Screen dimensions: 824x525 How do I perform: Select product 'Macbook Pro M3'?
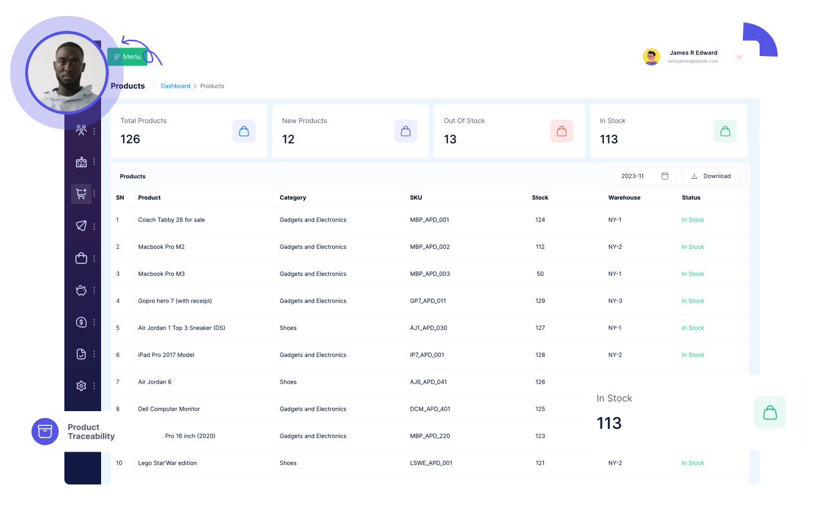161,274
